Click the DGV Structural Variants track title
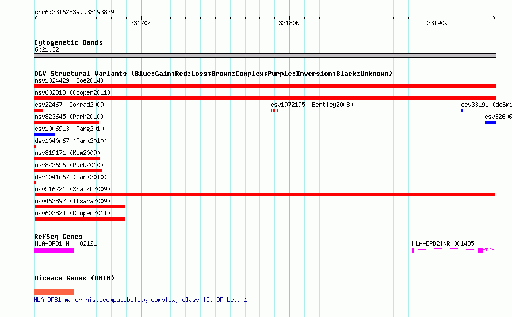Viewport: 512px width, 317px height. 213,74
